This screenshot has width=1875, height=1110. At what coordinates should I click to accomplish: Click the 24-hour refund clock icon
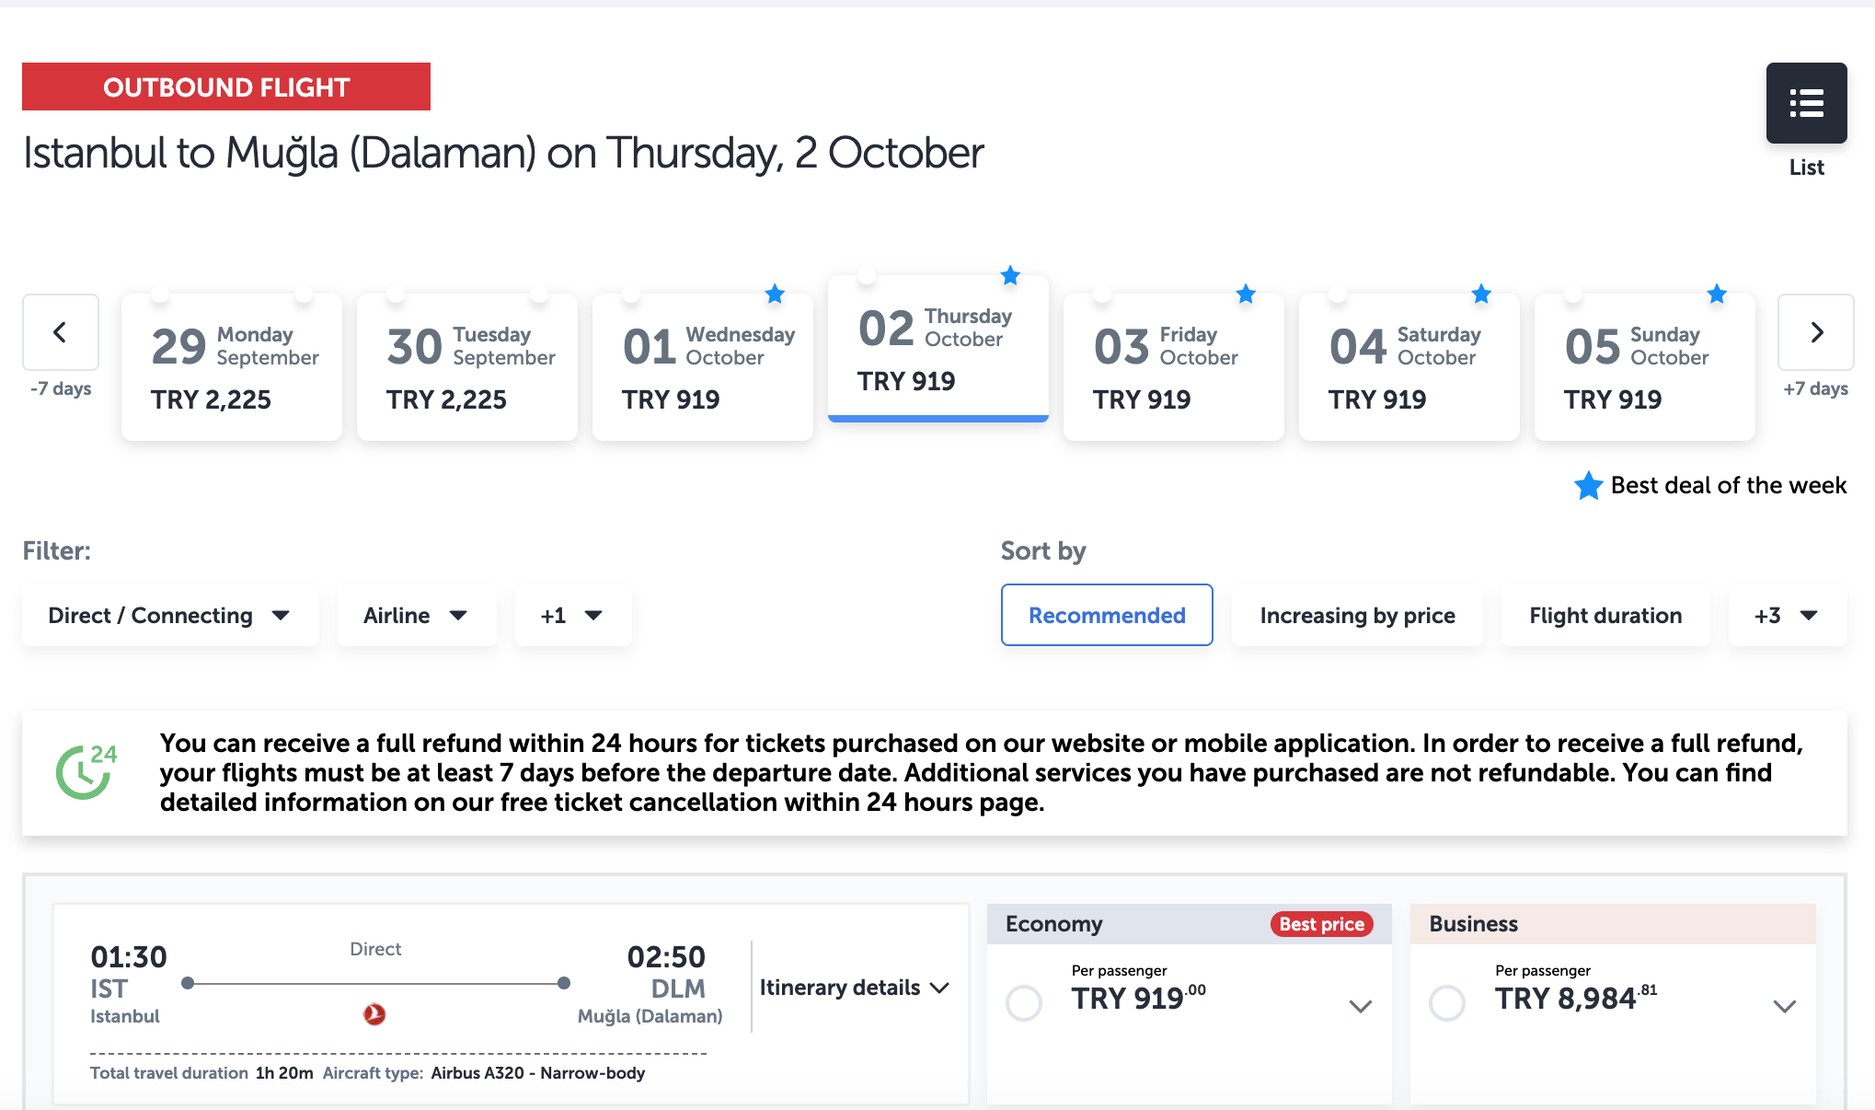pyautogui.click(x=86, y=771)
